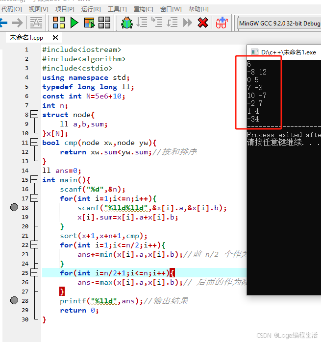Click the forward navigation arrow icon
The image size is (321, 342).
click(x=17, y=23)
